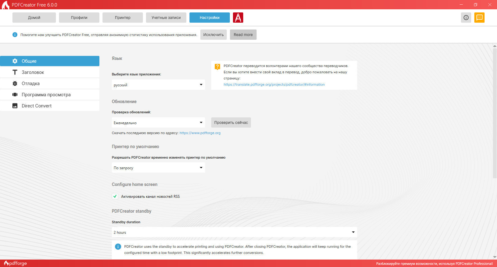This screenshot has height=267, width=497.
Task: Click the Read more button
Action: coord(243,34)
